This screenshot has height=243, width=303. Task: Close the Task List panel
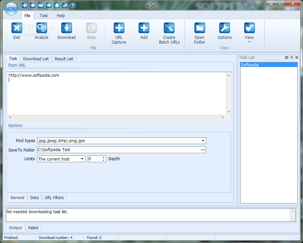(297, 57)
